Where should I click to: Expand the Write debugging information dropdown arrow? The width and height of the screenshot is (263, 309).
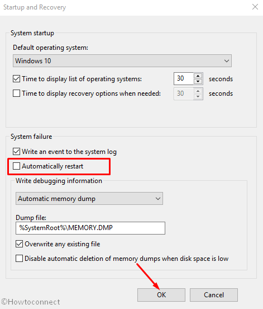(x=158, y=199)
